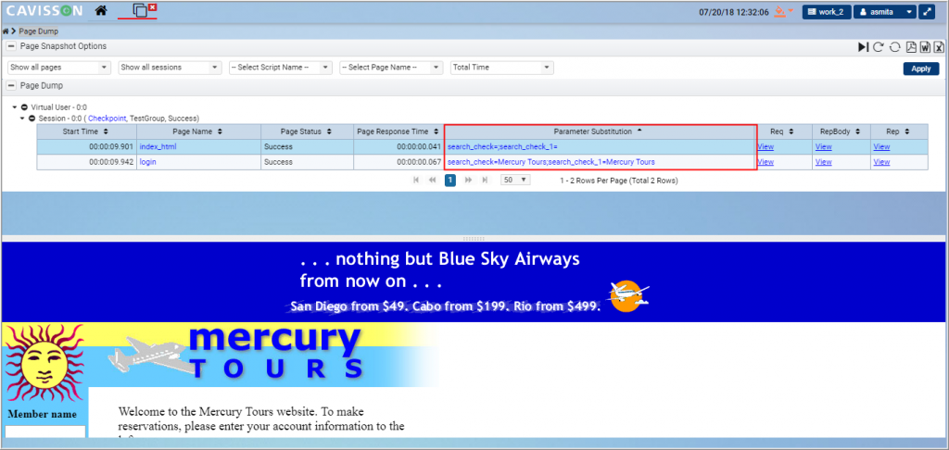Viewport: 949px width, 450px height.
Task: Click the Success status in the login row
Action: tap(278, 162)
